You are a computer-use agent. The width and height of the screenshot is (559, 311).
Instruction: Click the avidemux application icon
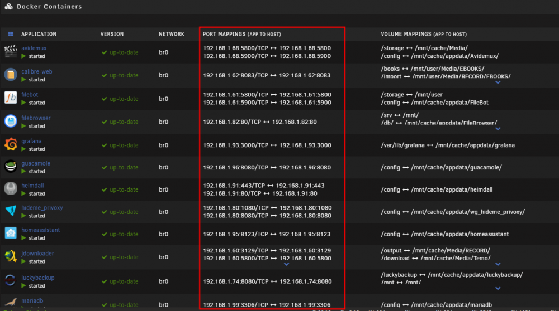[11, 51]
